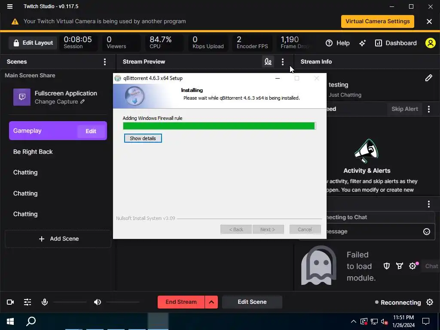The height and width of the screenshot is (330, 440).
Task: Adjust the microphone volume slider
Action: click(70, 302)
